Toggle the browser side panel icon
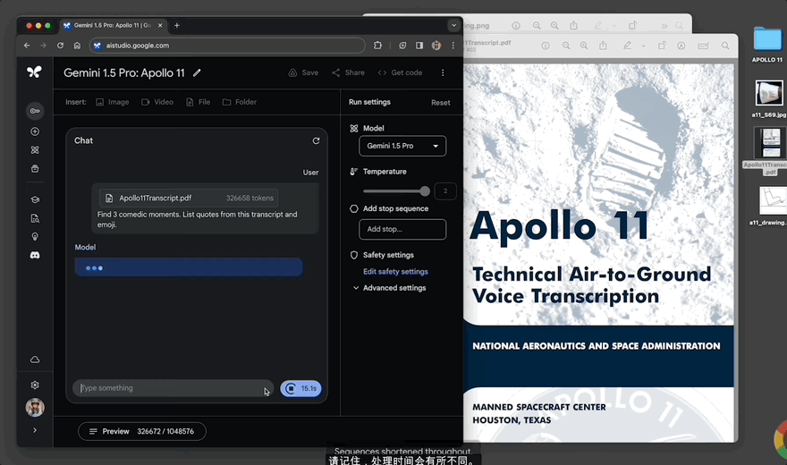 tap(419, 45)
